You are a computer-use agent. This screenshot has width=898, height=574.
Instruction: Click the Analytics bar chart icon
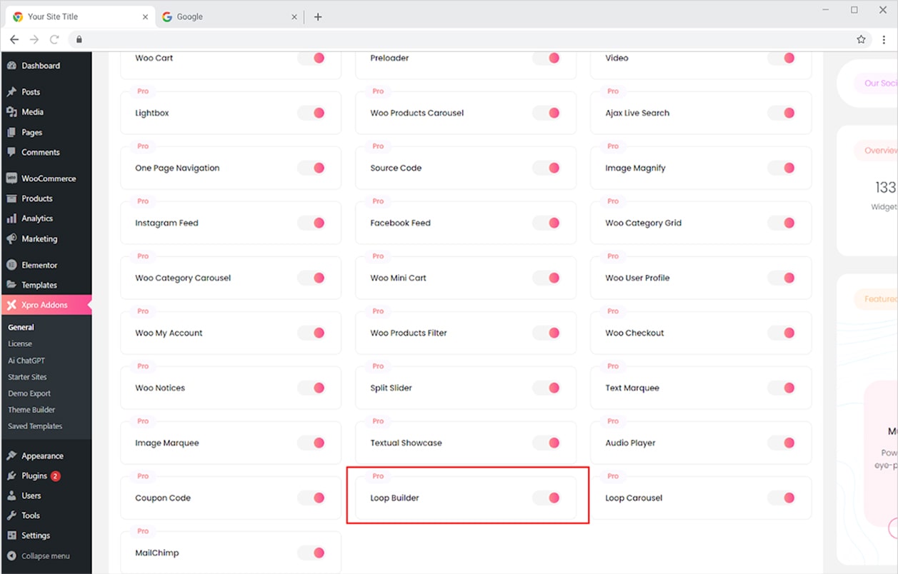[11, 218]
